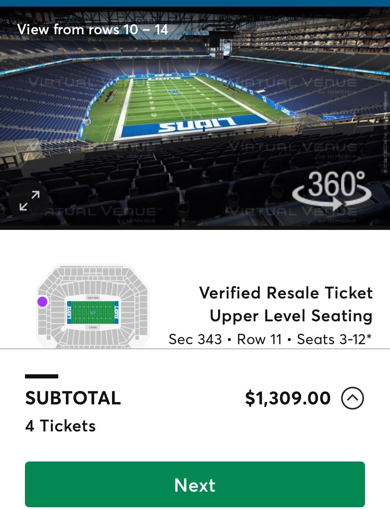Tap the green field on the seat map
The image size is (390, 510).
[93, 313]
